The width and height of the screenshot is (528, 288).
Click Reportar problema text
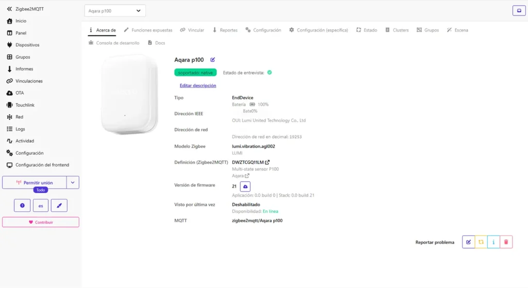(435, 242)
